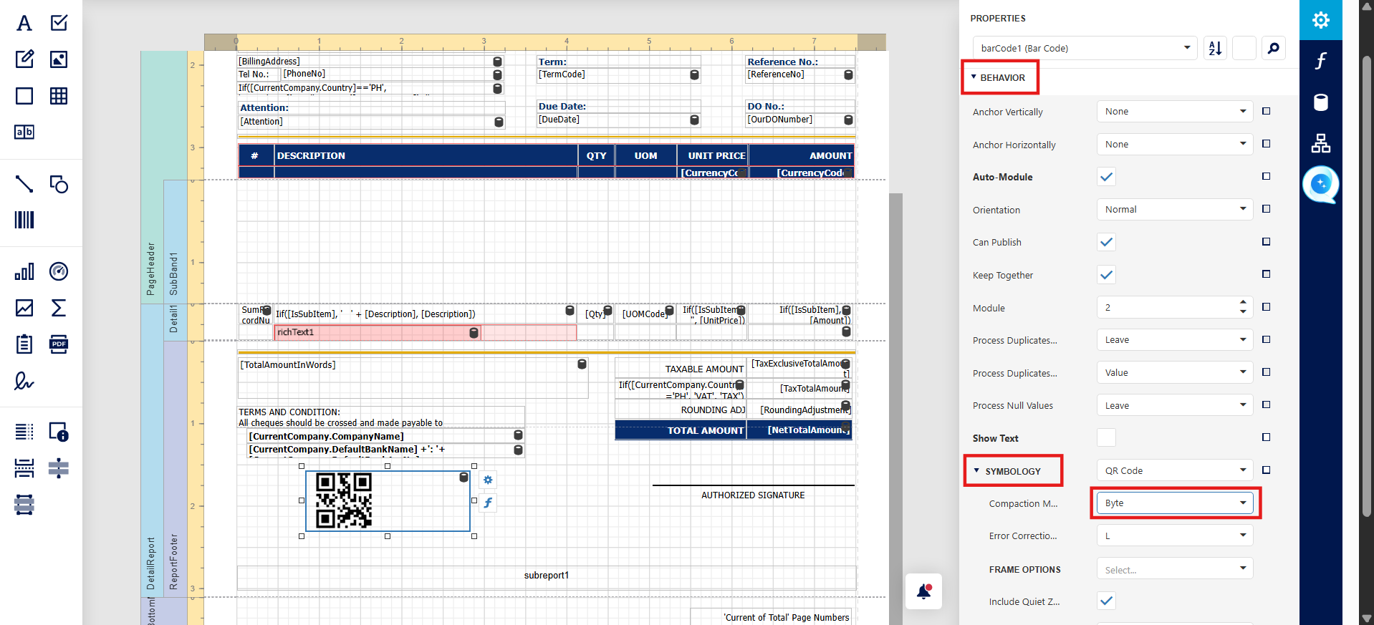Open the Symbology QR Code dropdown
This screenshot has width=1374, height=625.
pos(1174,470)
